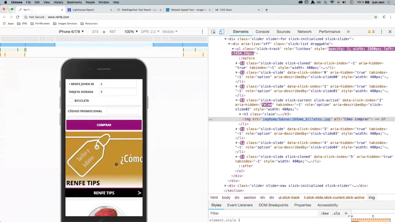This screenshot has width=395, height=222.
Task: Add a new style rule icon
Action: coord(346,213)
